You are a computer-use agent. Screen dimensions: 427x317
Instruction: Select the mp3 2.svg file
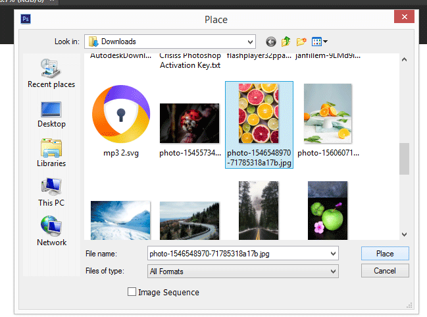[x=121, y=121]
